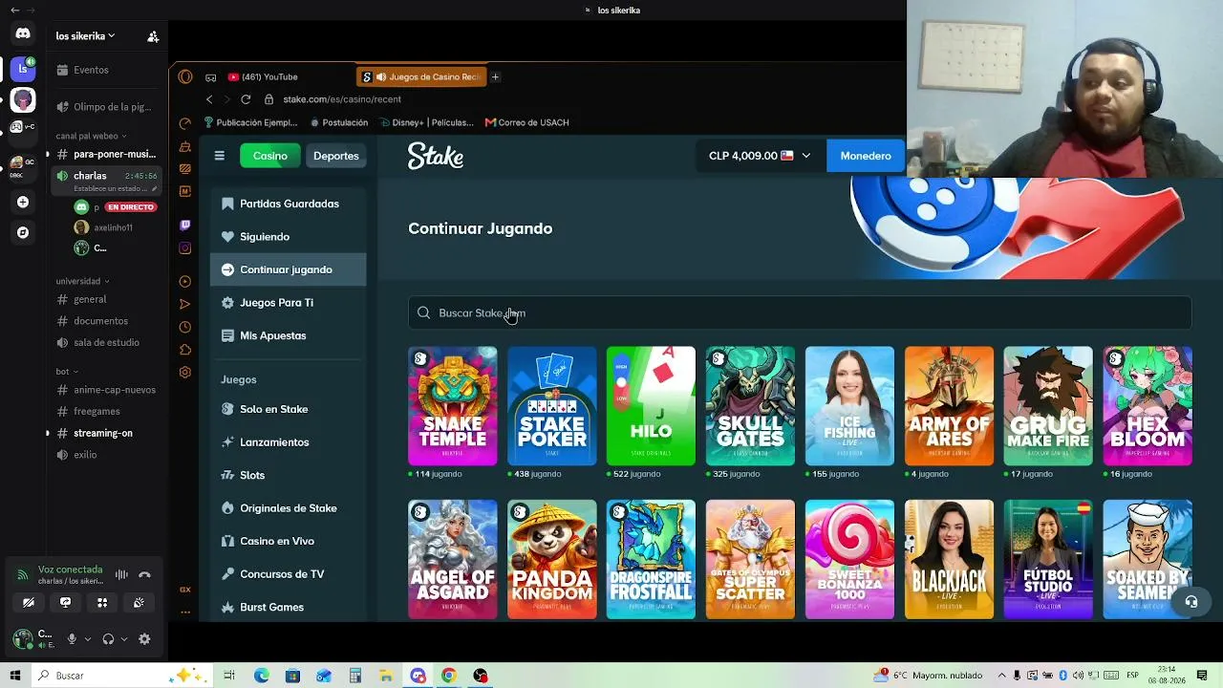
Task: Open Siguiendo in Stake sidebar
Action: pyautogui.click(x=288, y=237)
